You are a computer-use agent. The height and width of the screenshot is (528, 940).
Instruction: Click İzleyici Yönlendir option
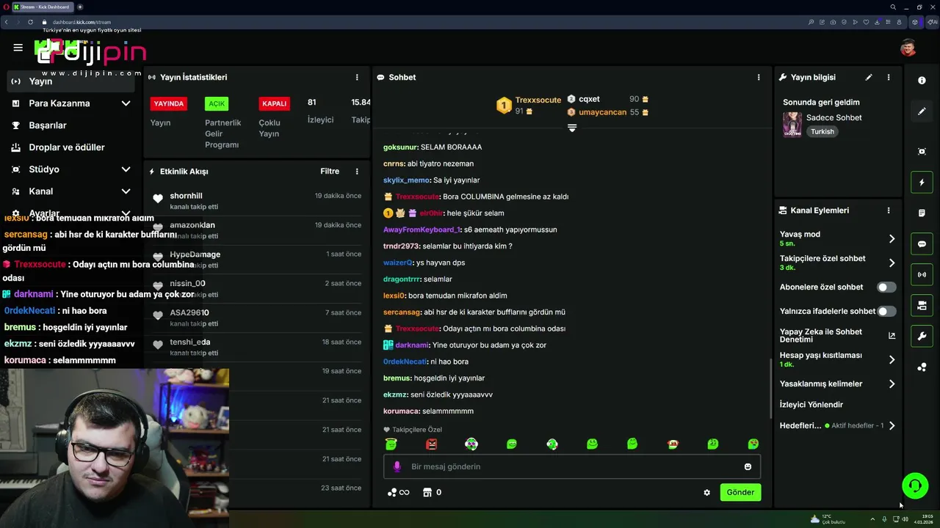(x=811, y=405)
